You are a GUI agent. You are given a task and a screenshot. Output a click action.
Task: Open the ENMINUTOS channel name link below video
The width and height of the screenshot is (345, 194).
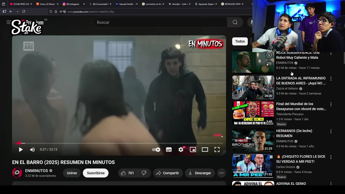coord(36,171)
